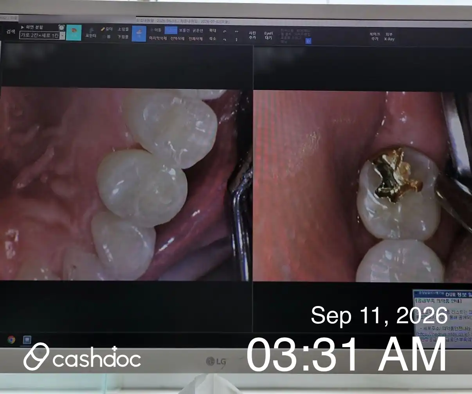Click 사진 추가 to add photo
472x394 pixels.
pos(252,35)
